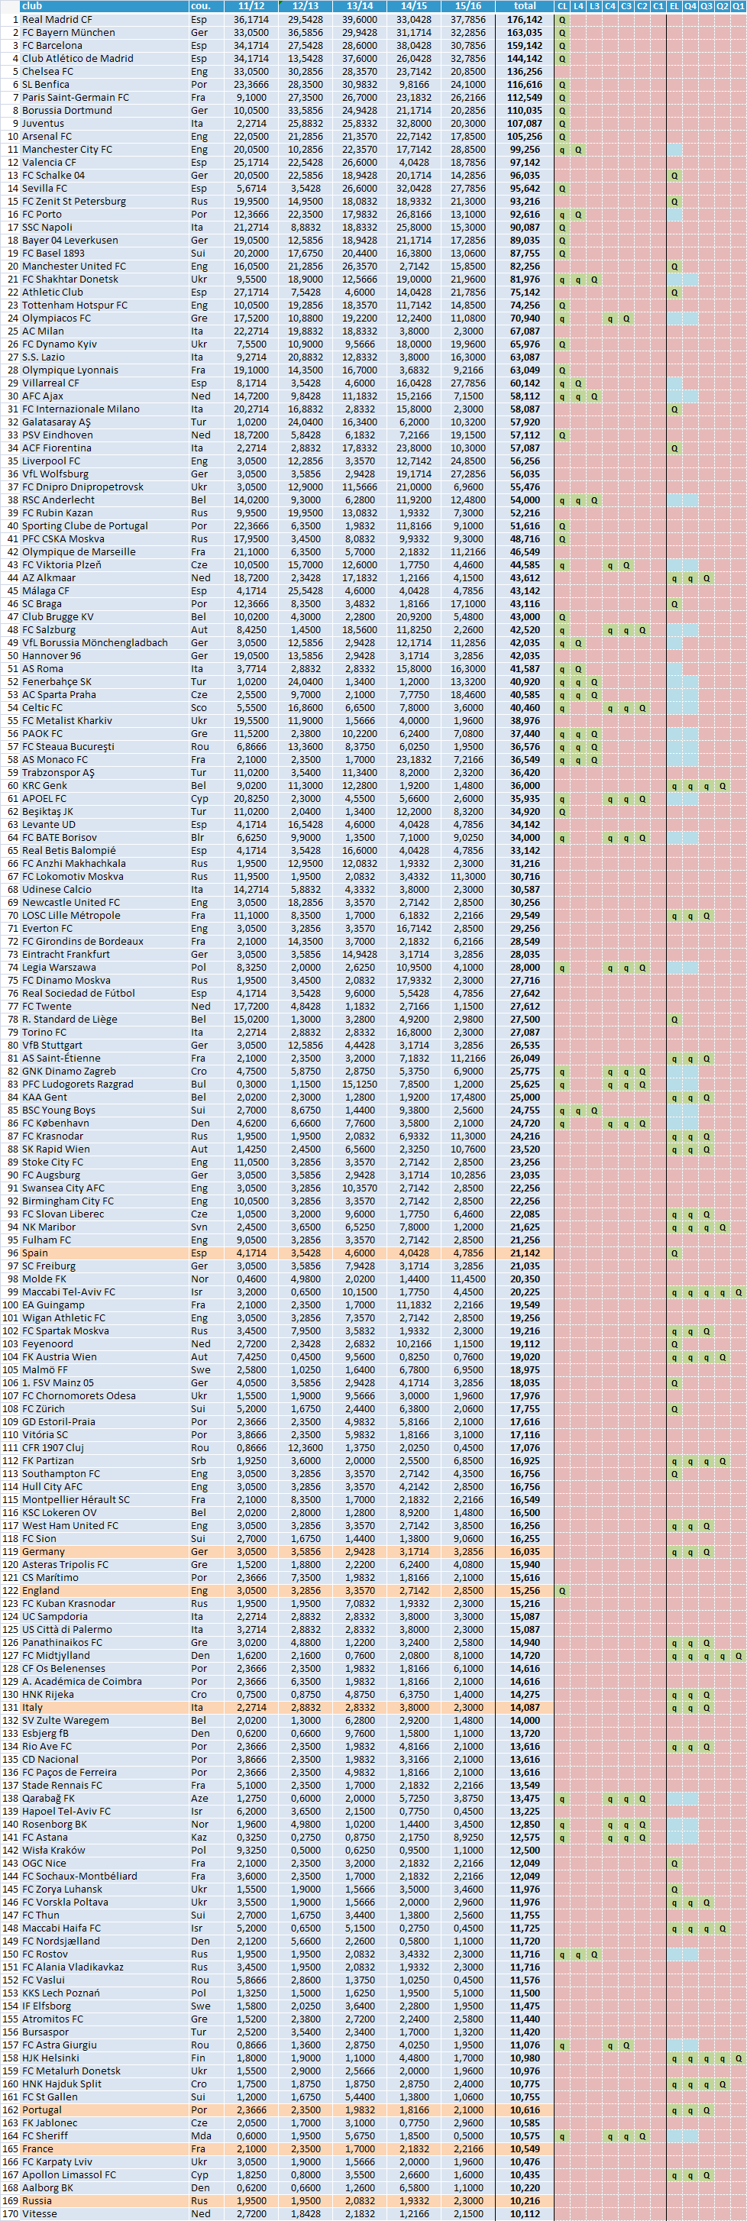This screenshot has height=2221, width=747.
Task: Select the highlighted 'Spain' row name
Action: pos(104,1253)
